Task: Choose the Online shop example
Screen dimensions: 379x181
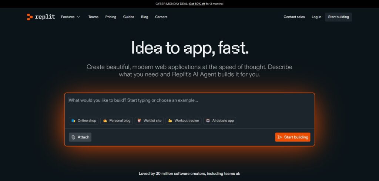Action: click(x=84, y=121)
